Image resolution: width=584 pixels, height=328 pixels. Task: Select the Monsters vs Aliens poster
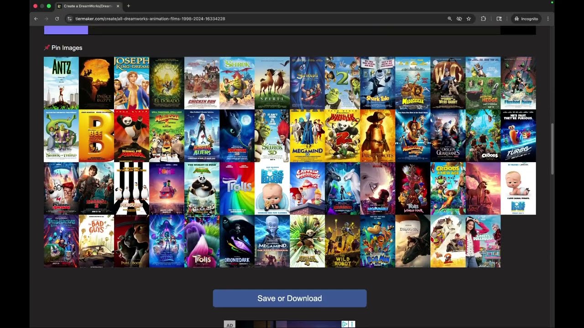(202, 136)
